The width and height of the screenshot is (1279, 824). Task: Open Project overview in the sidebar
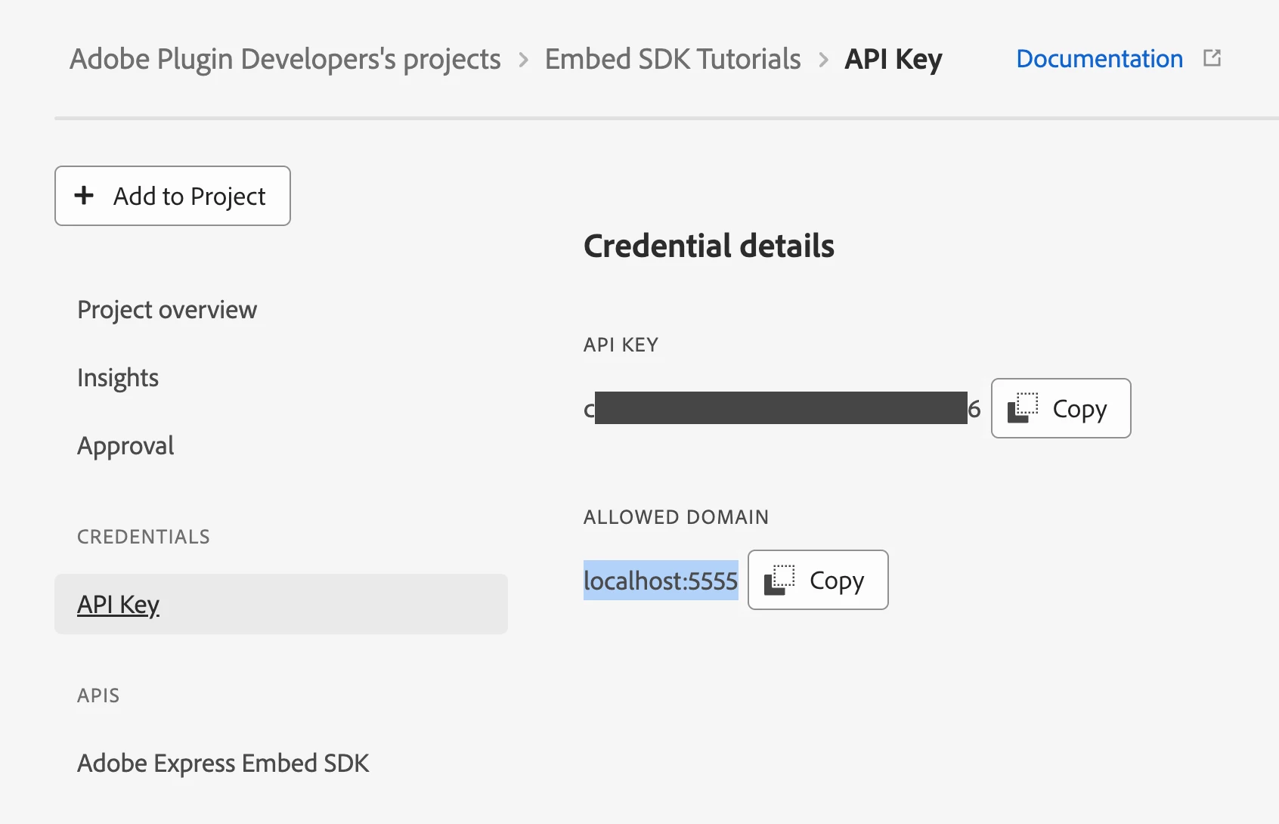[167, 310]
